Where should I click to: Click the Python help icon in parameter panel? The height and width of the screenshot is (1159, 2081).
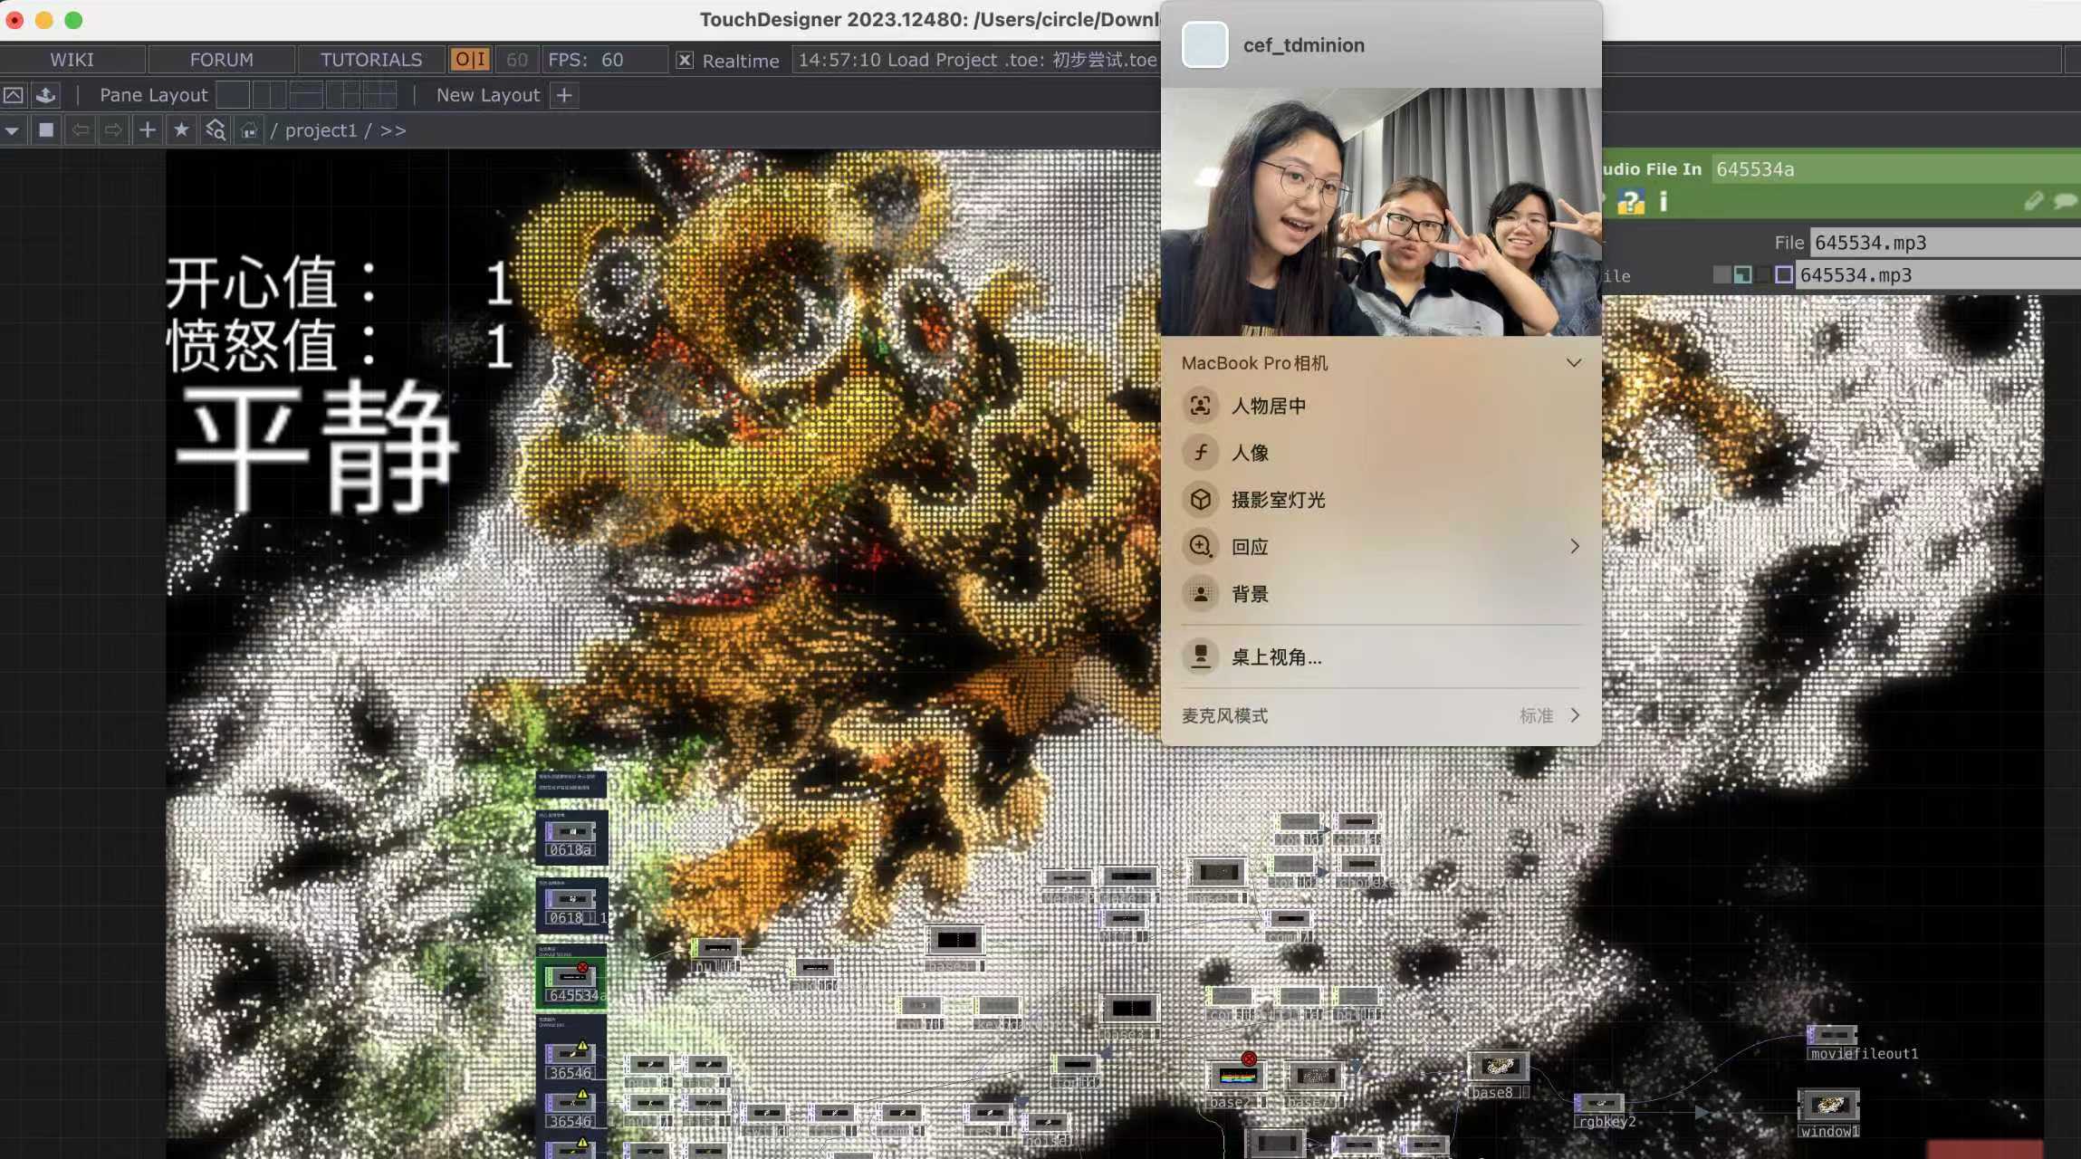click(1631, 201)
